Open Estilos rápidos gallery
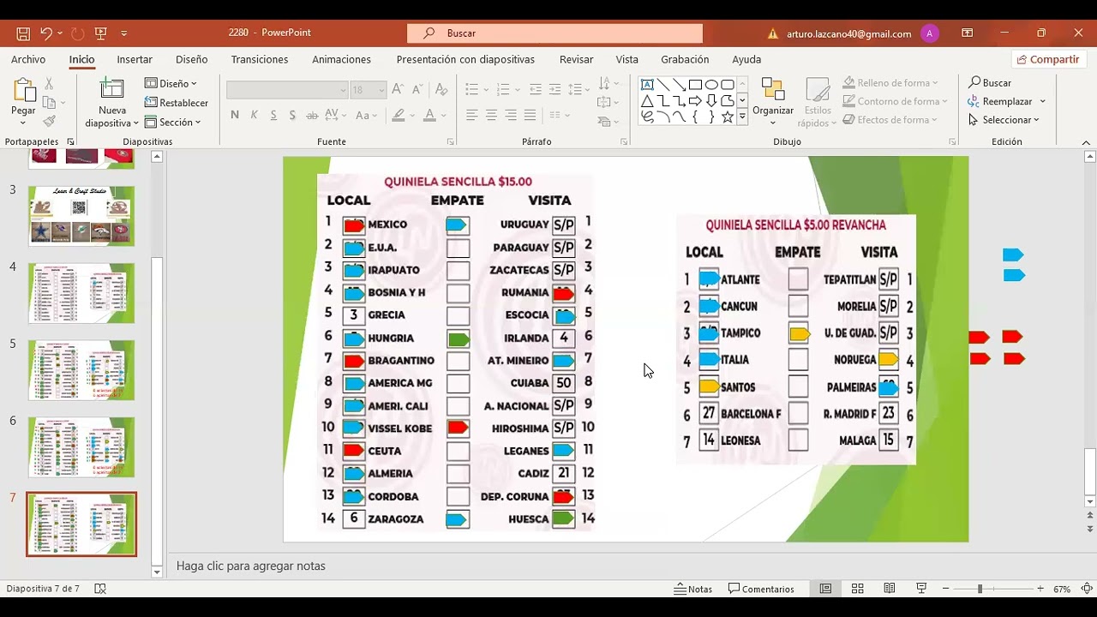 pos(818,103)
